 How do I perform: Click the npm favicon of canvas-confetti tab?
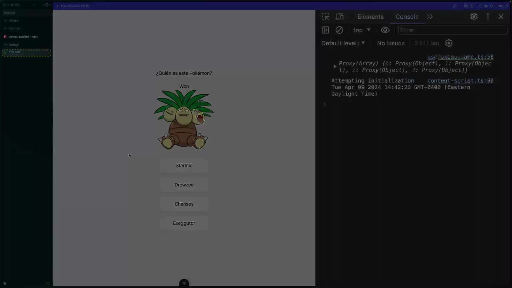[x=5, y=37]
